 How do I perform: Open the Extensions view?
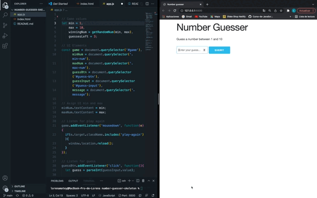click(x=5, y=46)
